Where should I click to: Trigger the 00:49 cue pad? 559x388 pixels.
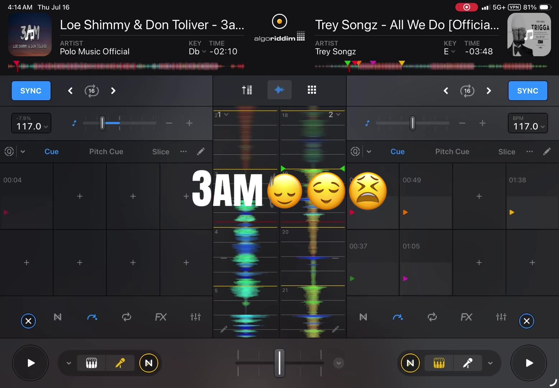click(426, 196)
